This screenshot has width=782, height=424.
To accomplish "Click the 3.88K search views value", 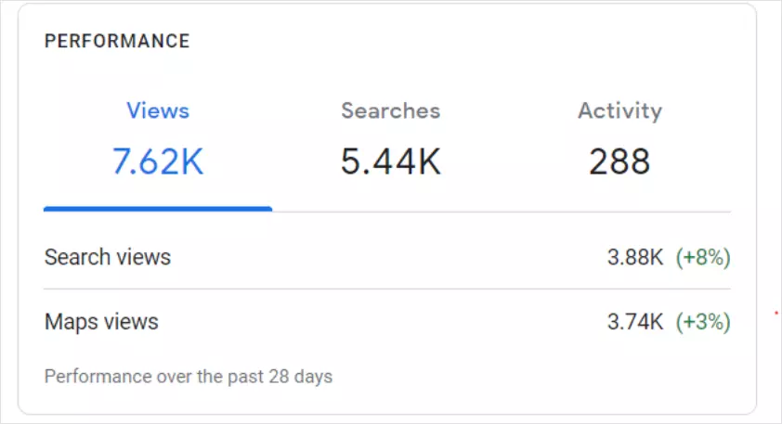I will (635, 257).
